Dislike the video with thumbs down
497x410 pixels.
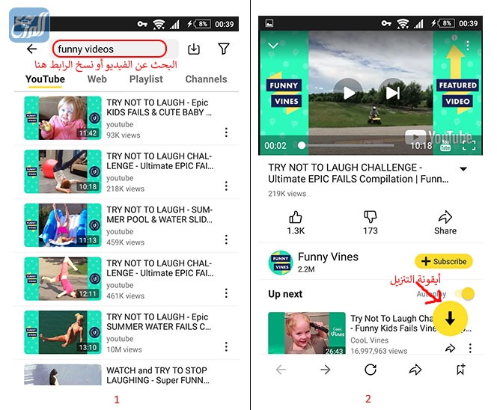tap(370, 218)
